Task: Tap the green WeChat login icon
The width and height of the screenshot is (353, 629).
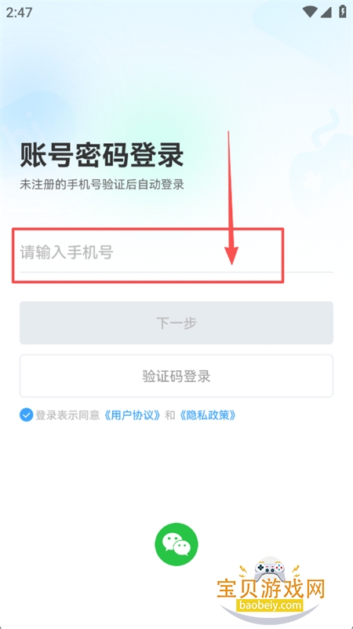Action: click(176, 544)
